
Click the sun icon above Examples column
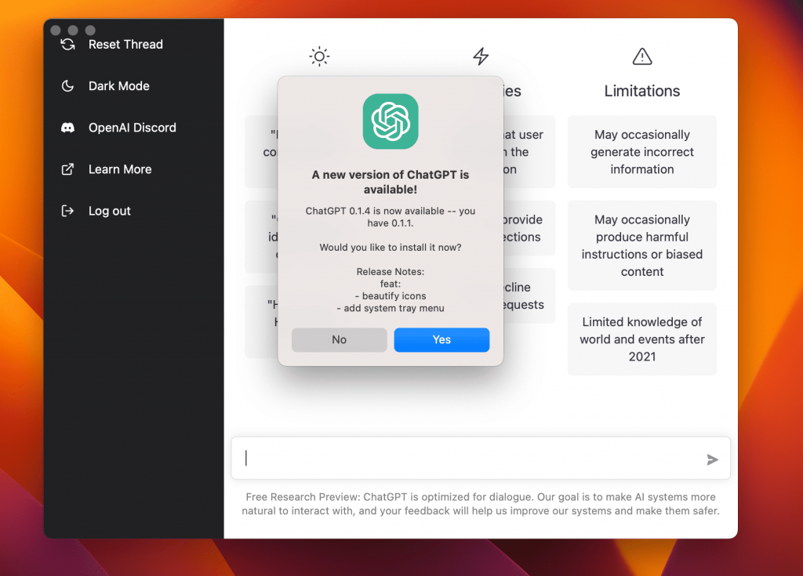click(x=319, y=56)
